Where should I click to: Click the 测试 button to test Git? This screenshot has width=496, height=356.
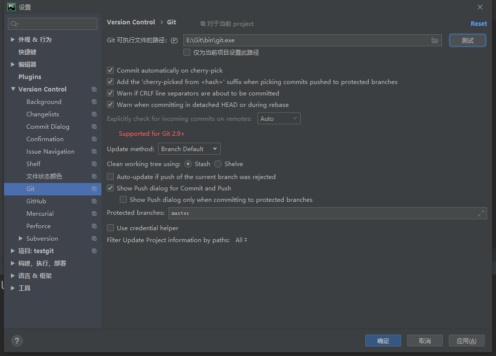468,40
